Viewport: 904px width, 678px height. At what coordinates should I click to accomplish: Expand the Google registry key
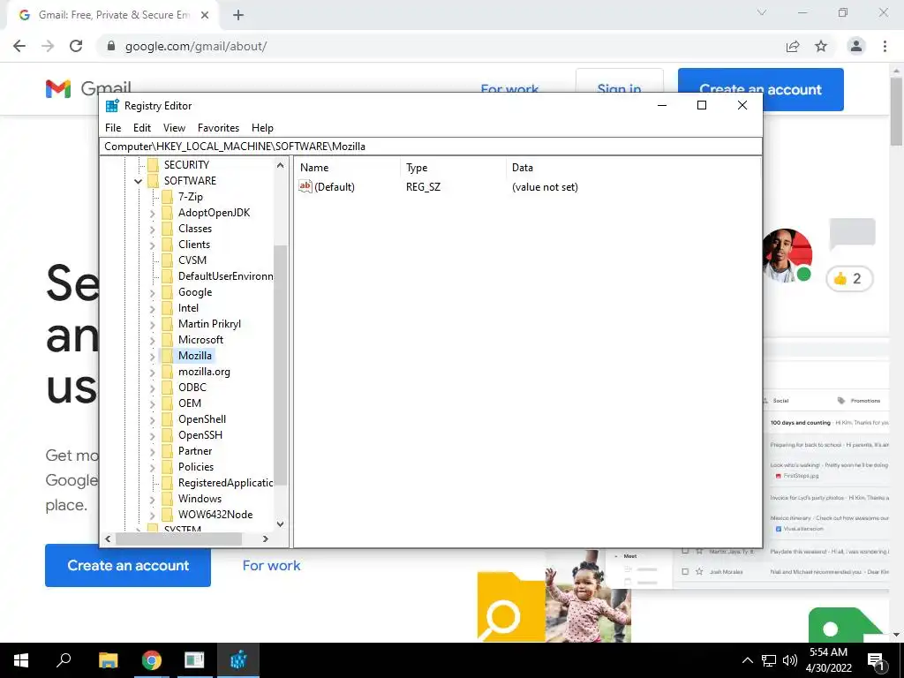152,293
